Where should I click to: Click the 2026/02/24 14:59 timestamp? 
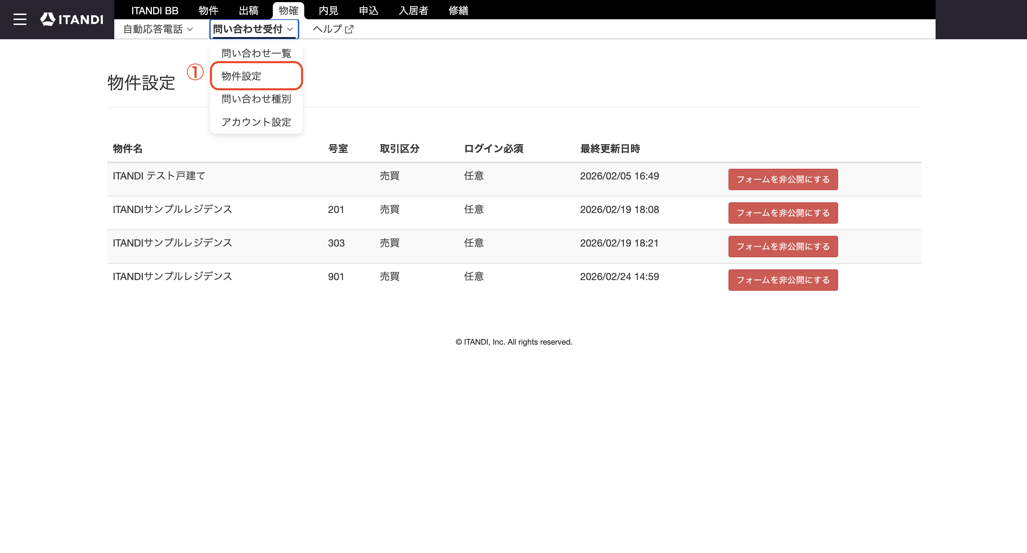(620, 276)
